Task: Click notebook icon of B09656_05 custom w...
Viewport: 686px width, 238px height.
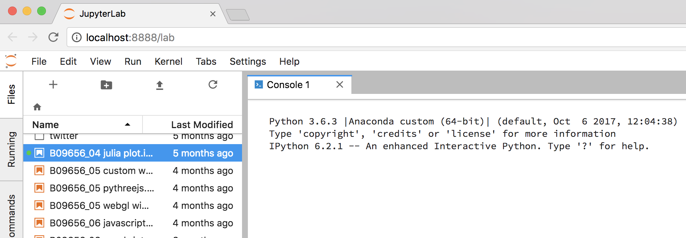Action: (x=39, y=170)
